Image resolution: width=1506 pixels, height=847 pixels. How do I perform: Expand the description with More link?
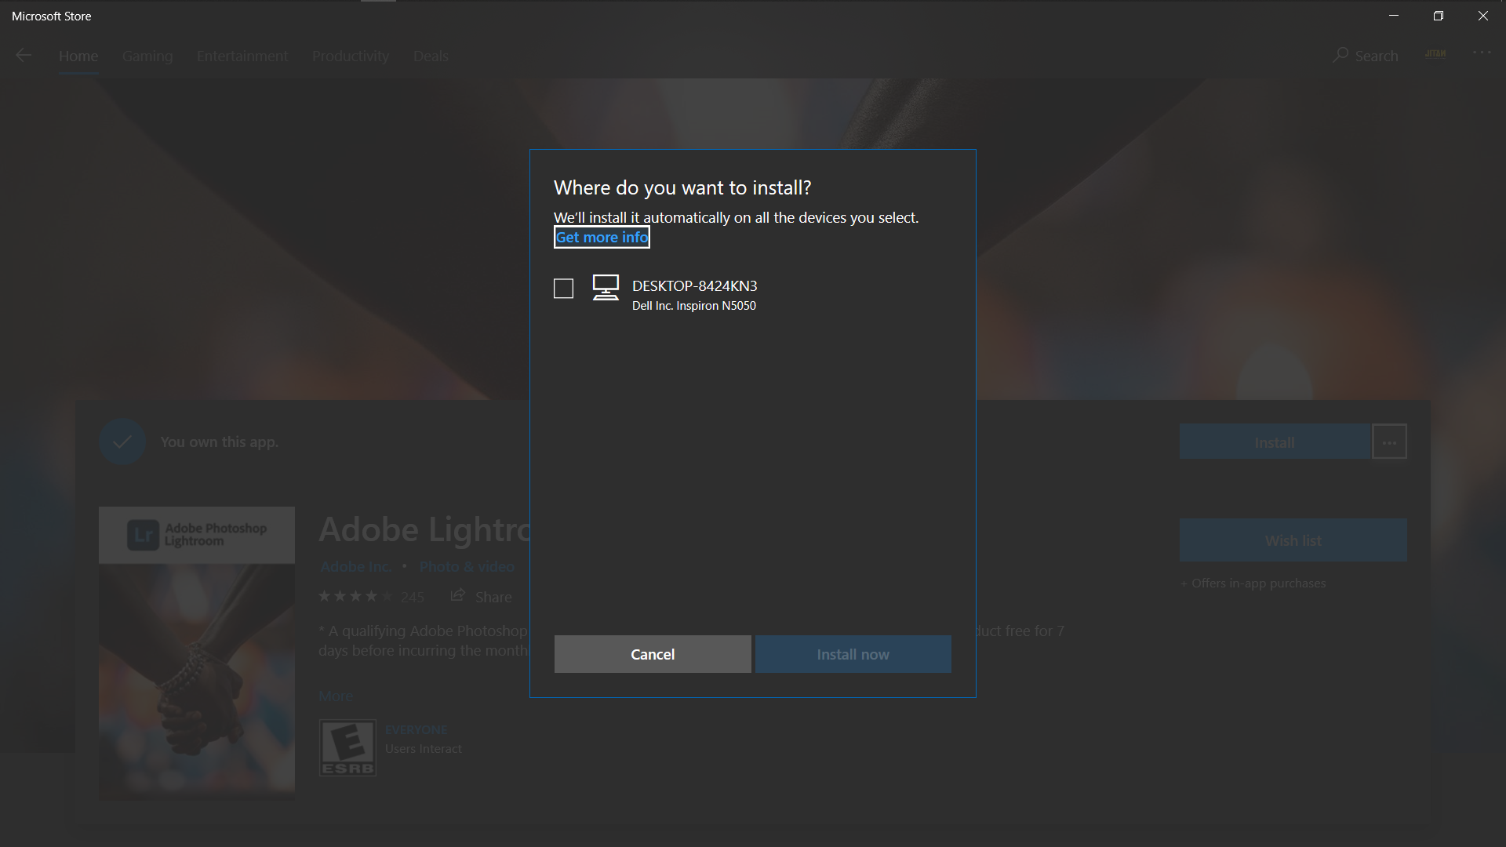336,696
